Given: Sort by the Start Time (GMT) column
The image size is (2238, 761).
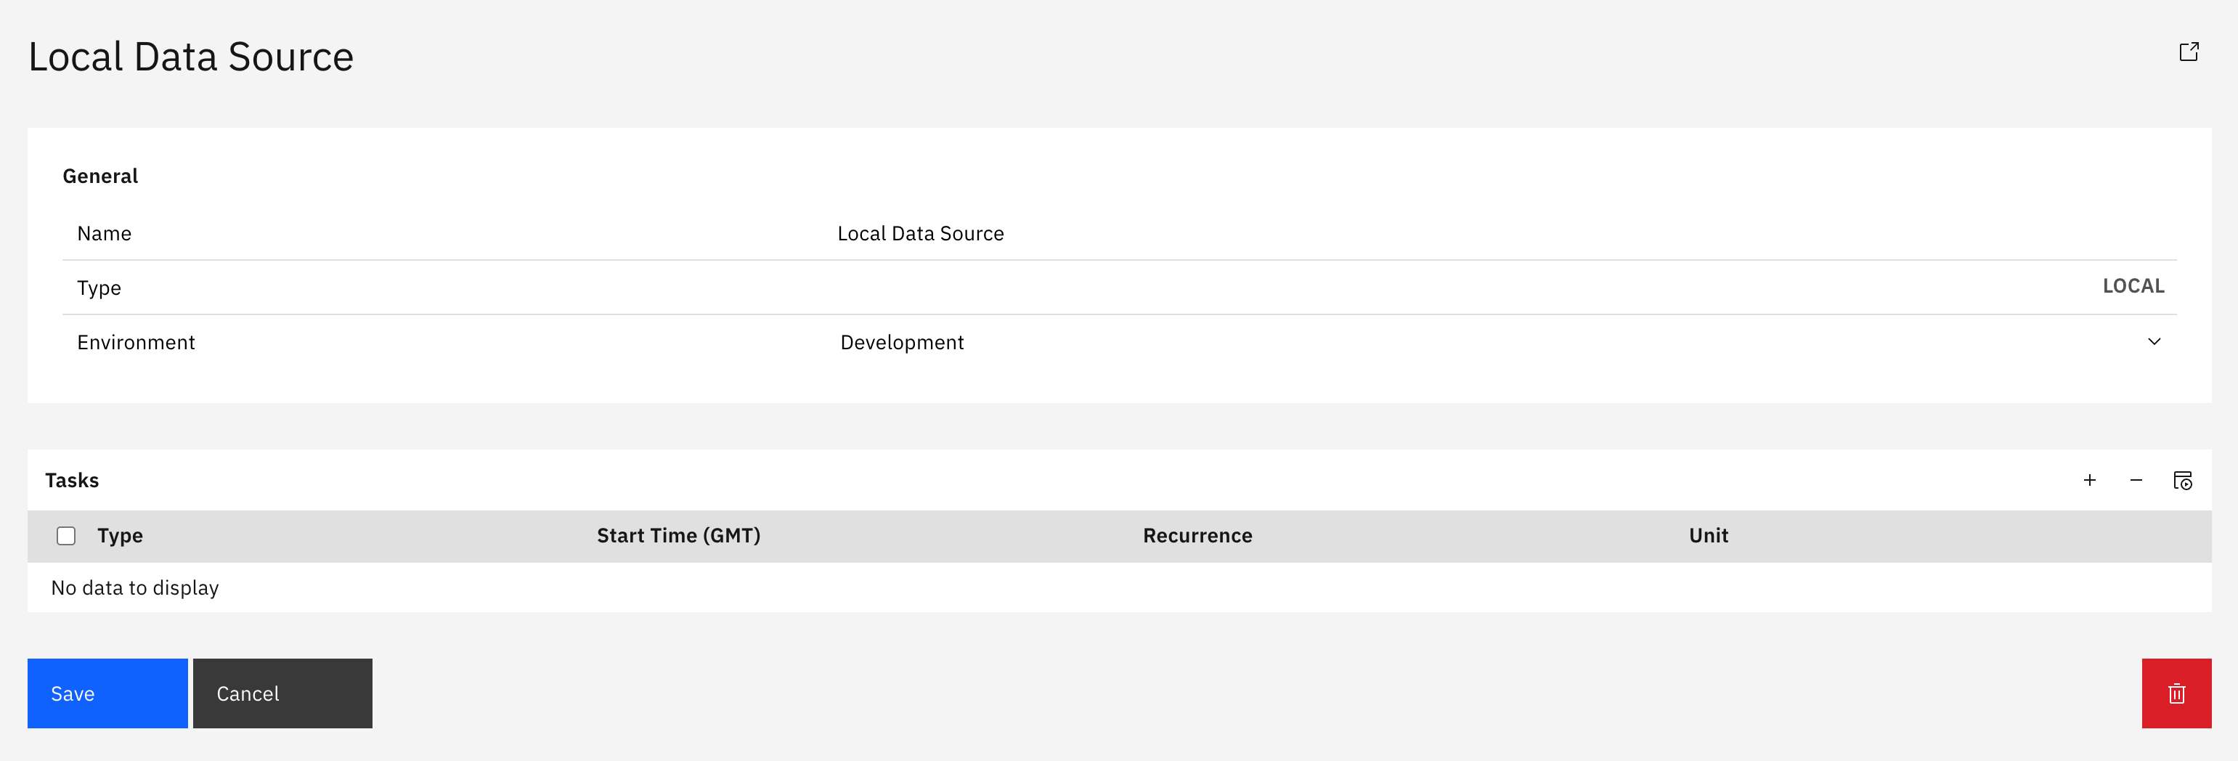Looking at the screenshot, I should pyautogui.click(x=677, y=536).
